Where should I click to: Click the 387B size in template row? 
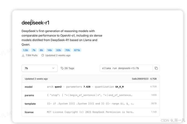(x=154, y=103)
